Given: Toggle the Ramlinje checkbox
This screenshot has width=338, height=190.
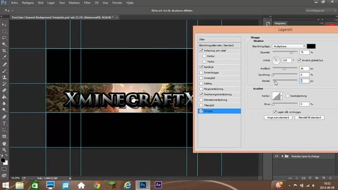Looking at the screenshot, I should click(201, 67).
